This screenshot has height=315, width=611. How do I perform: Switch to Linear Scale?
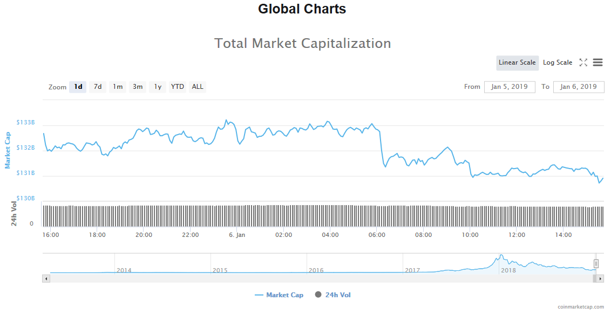click(517, 62)
